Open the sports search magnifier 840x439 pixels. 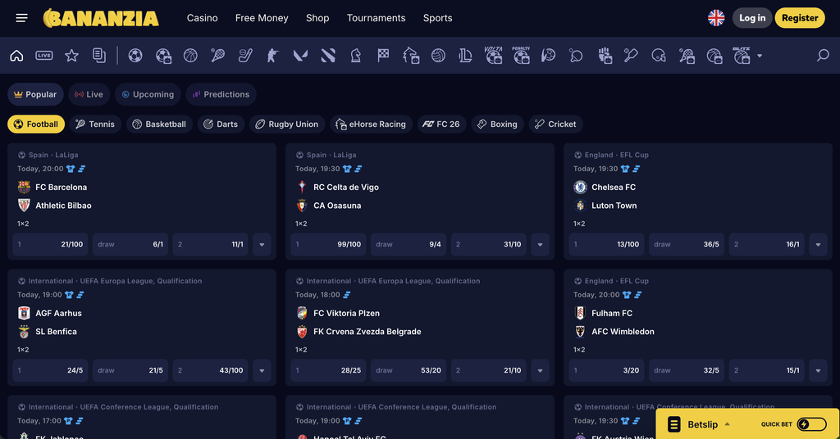(823, 55)
